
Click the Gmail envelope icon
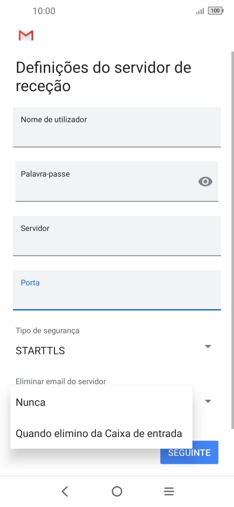tap(25, 35)
